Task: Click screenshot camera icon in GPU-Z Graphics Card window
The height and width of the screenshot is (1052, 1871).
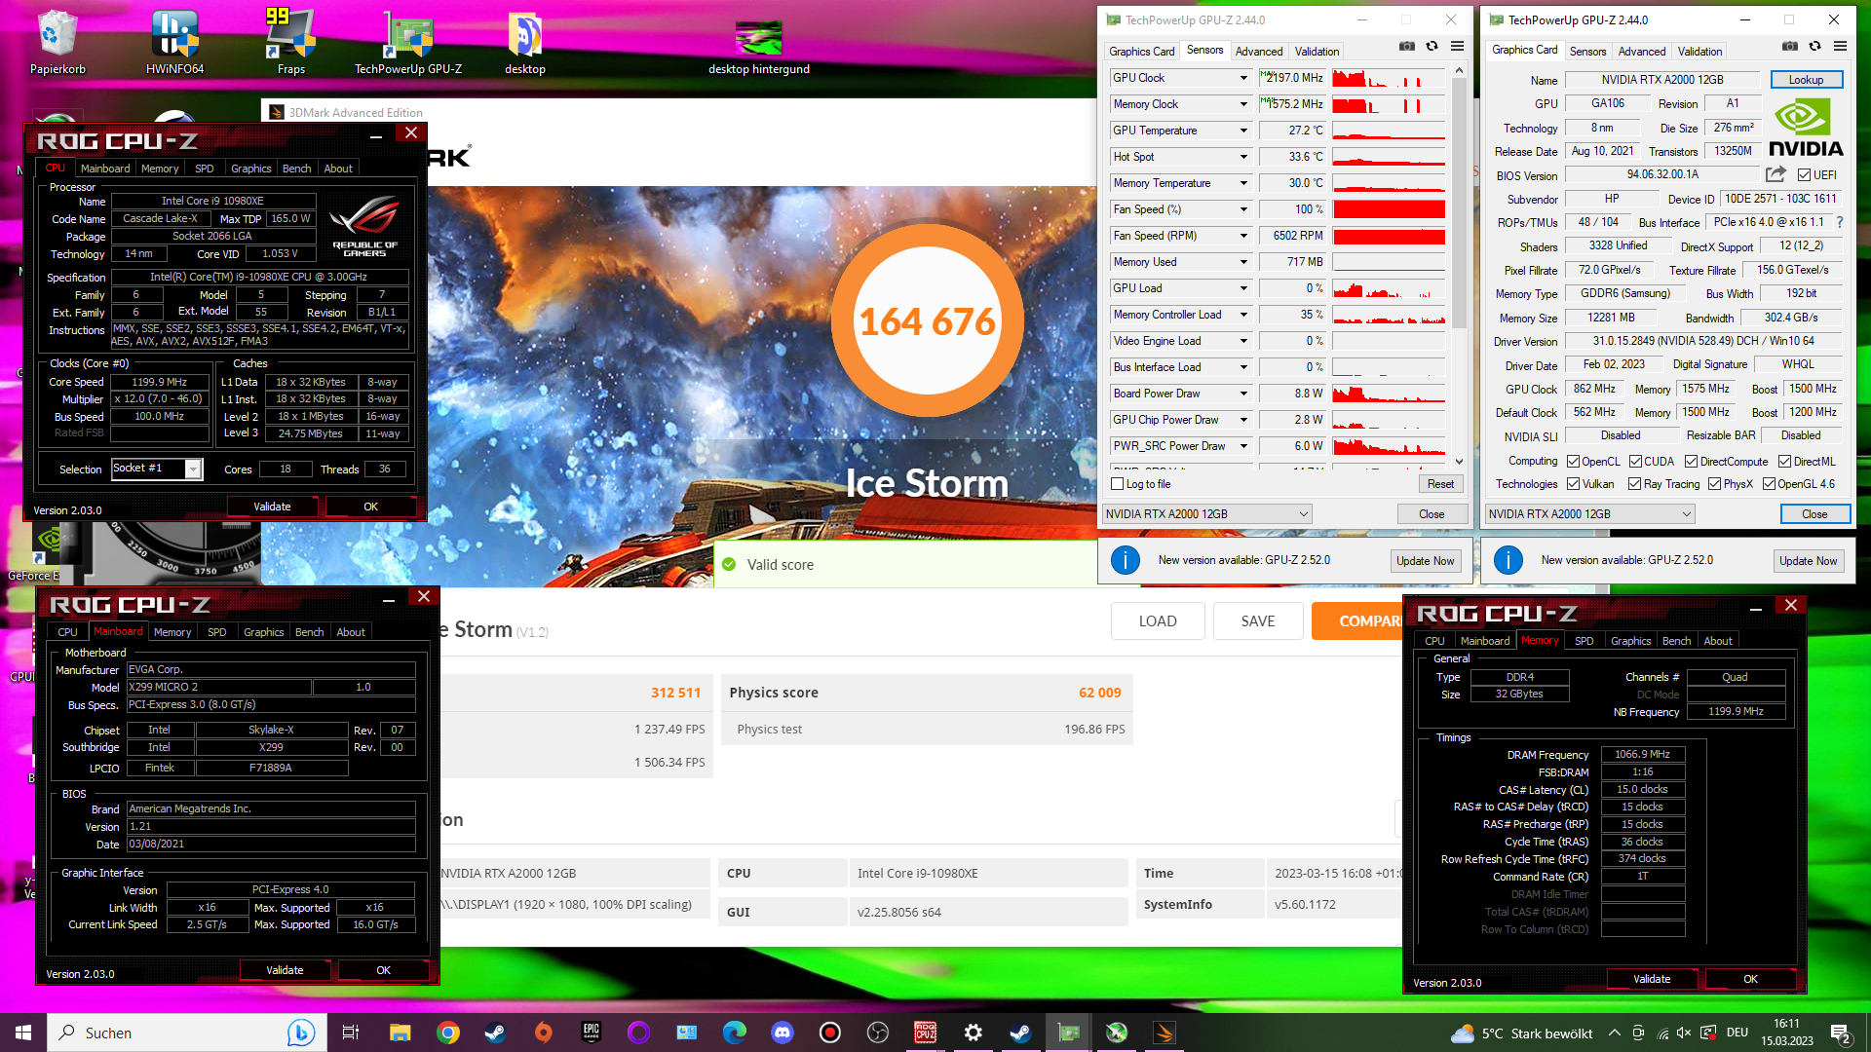Action: (x=1789, y=47)
